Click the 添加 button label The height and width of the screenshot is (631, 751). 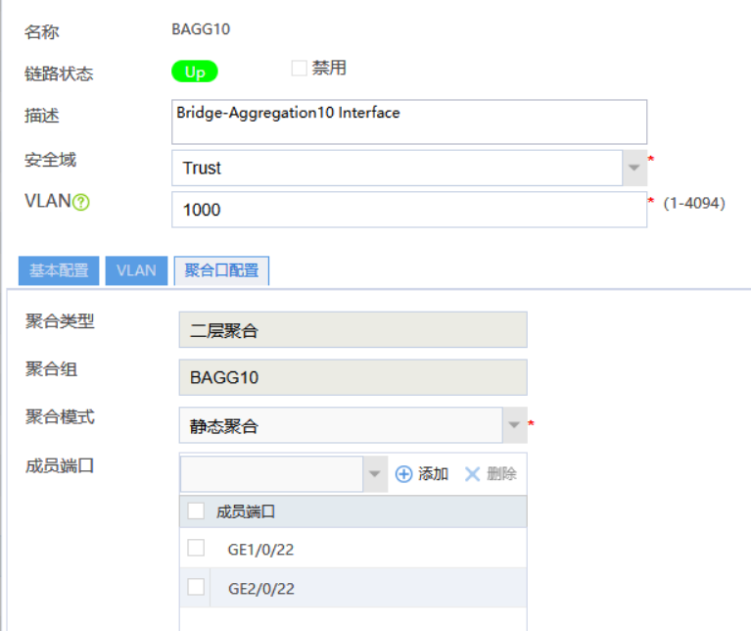tap(433, 474)
